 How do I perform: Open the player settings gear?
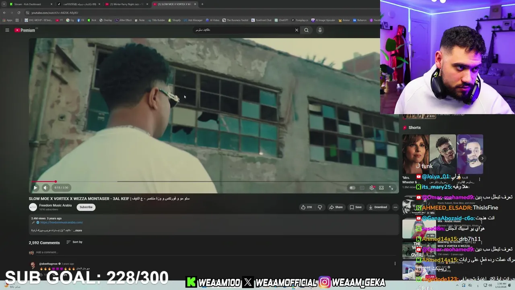coord(371,188)
